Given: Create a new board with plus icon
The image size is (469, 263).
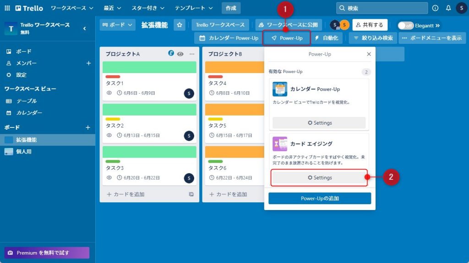Looking at the screenshot, I should 87,127.
